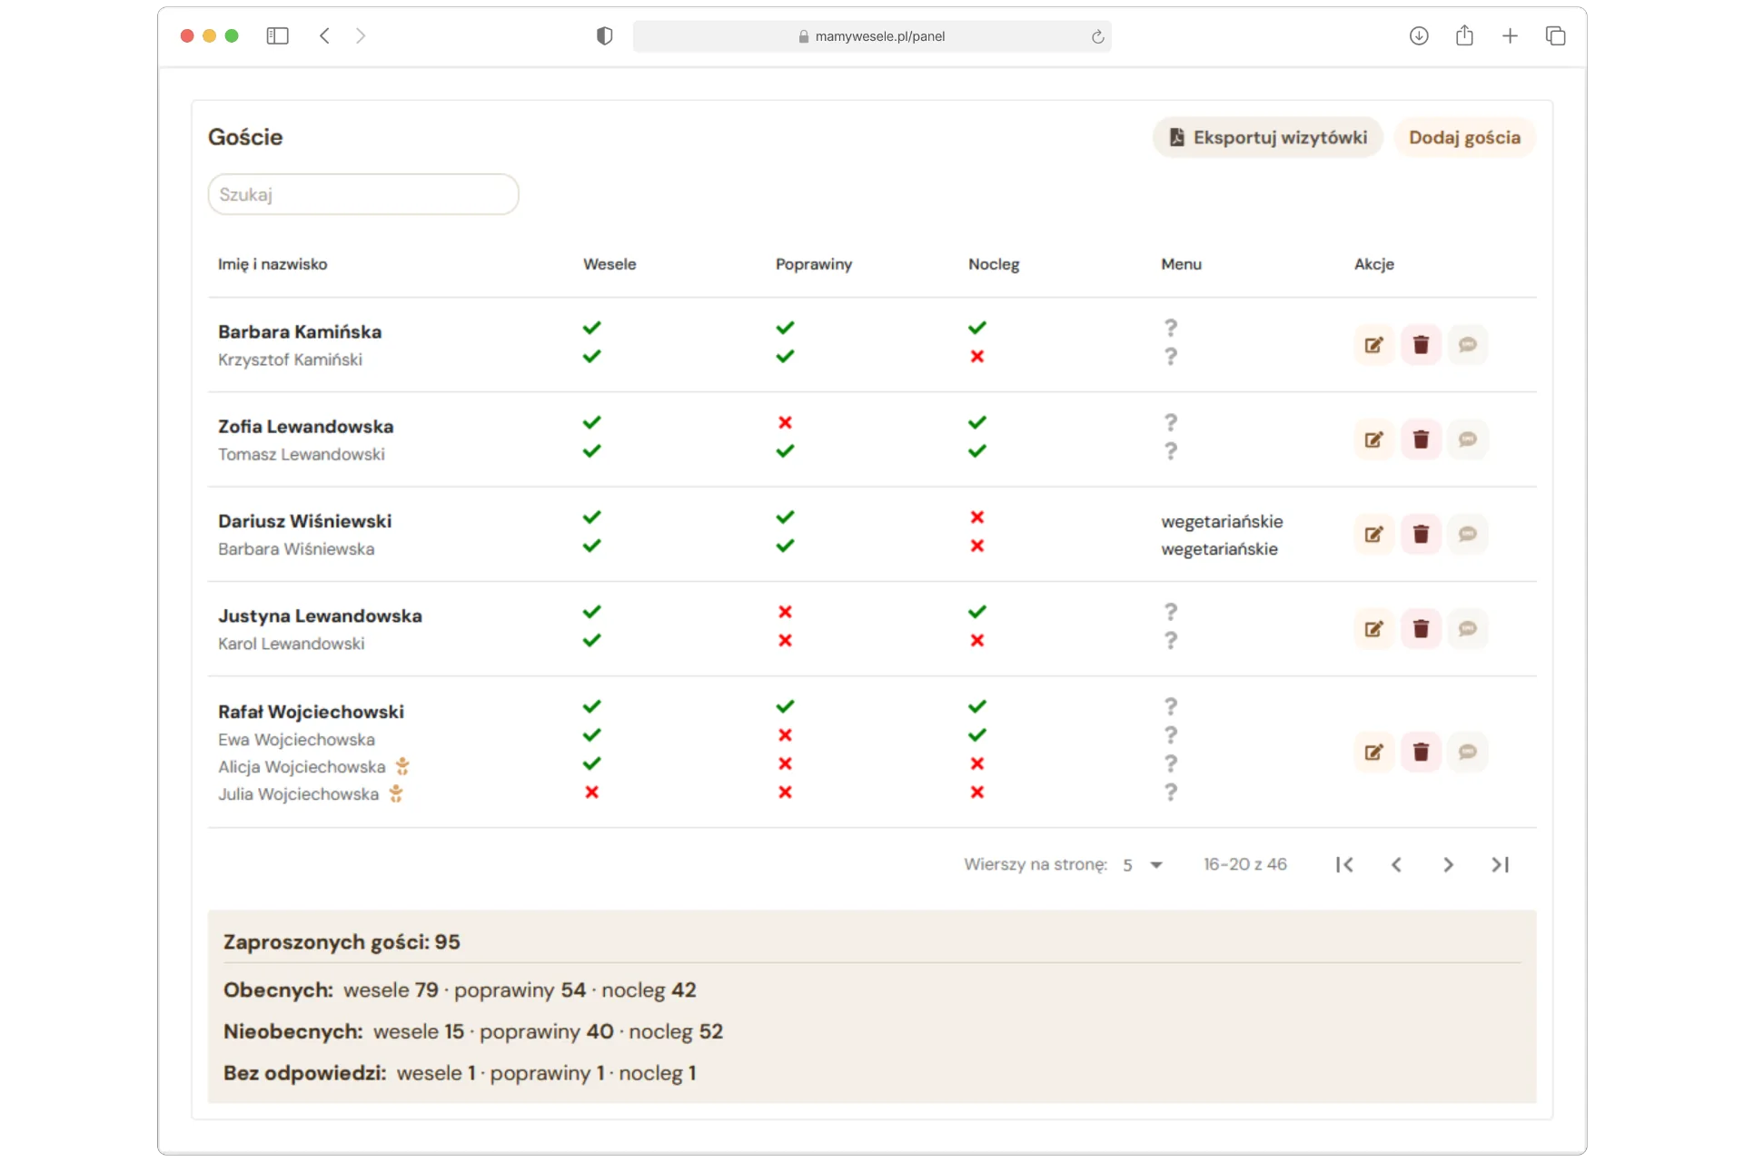Click Wierszy na stronę label
Image resolution: width=1744 pixels, height=1162 pixels.
pos(1035,864)
